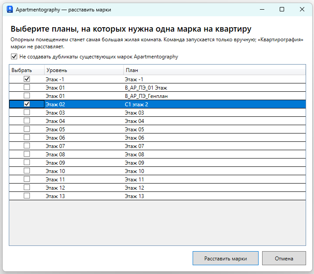Uncheck the checkbox for plan Этаж -1
The width and height of the screenshot is (314, 274).
(x=27, y=79)
